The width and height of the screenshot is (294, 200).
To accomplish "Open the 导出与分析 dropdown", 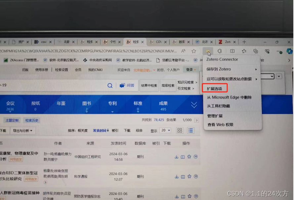I will (x=22, y=131).
